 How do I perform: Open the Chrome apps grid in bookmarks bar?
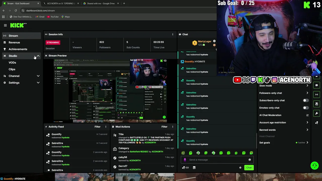click(3, 17)
